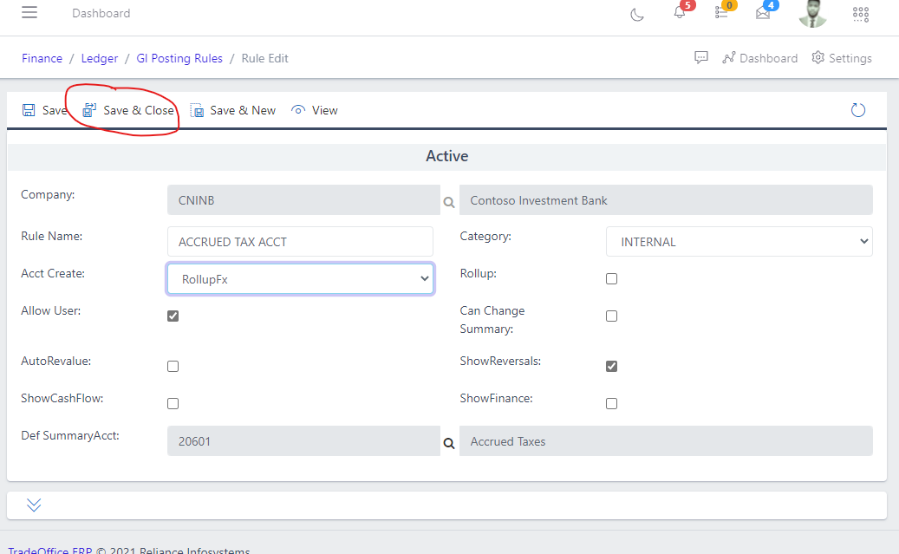899x554 pixels.
Task: Disable ShowReversals
Action: click(x=611, y=366)
